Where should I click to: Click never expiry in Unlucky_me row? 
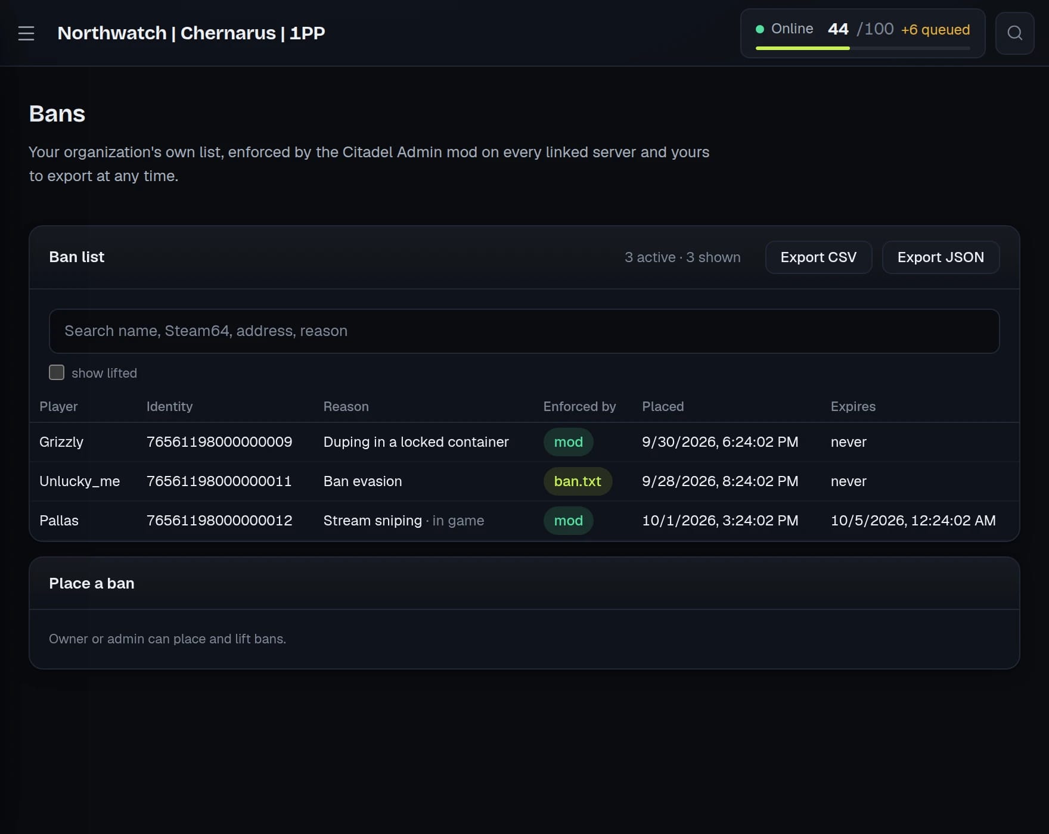pos(849,481)
